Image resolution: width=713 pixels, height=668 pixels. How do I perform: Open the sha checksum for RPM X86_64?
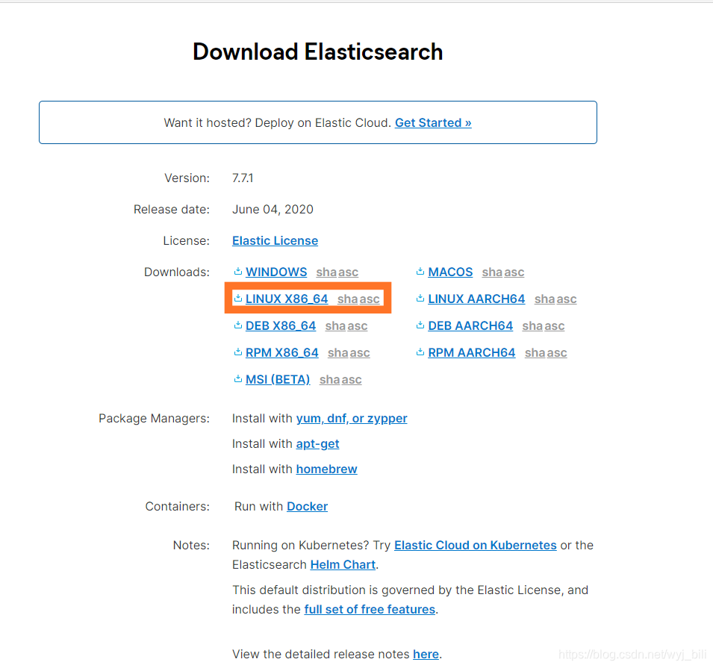(338, 352)
